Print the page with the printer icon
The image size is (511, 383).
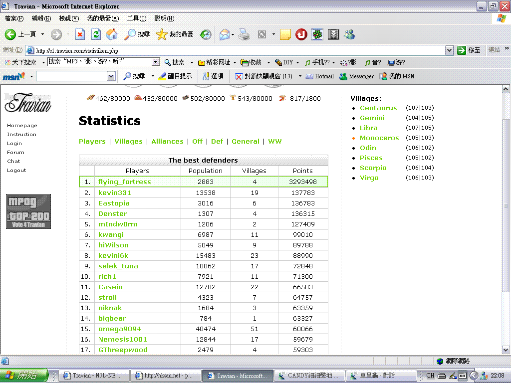(244, 34)
